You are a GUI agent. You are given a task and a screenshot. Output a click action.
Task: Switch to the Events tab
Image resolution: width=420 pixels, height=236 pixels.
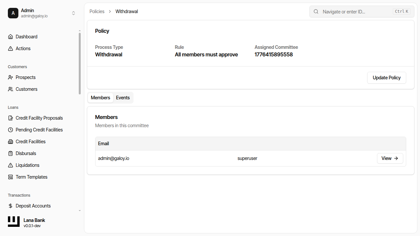point(123,98)
